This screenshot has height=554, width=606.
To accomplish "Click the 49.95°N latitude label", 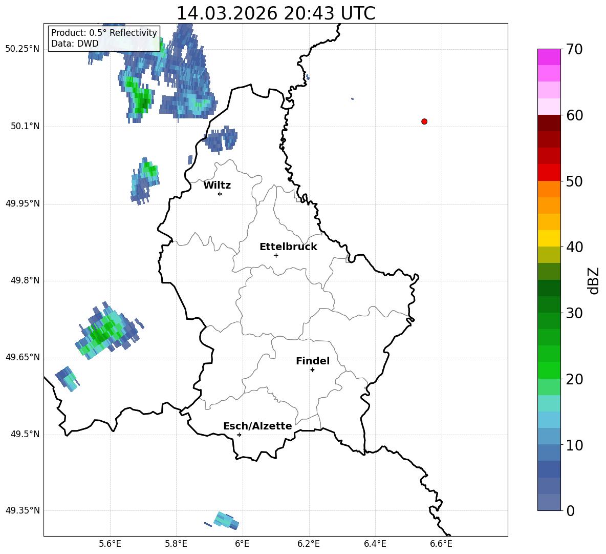I will [23, 203].
